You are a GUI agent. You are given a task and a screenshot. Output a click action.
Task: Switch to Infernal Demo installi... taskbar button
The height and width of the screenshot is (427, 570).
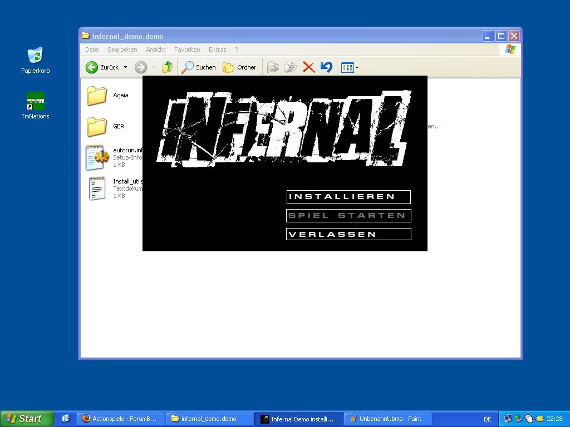coord(298,419)
